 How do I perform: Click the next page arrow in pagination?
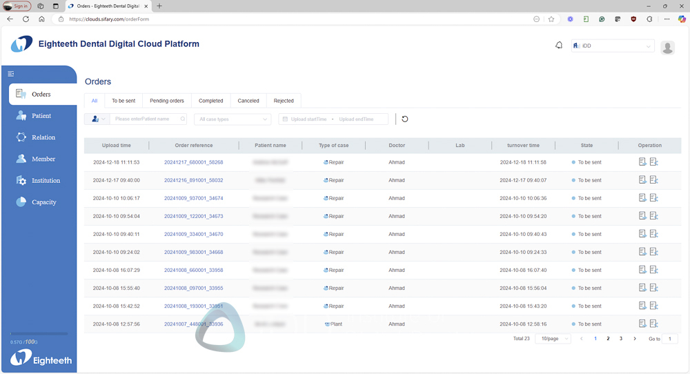(x=635, y=339)
